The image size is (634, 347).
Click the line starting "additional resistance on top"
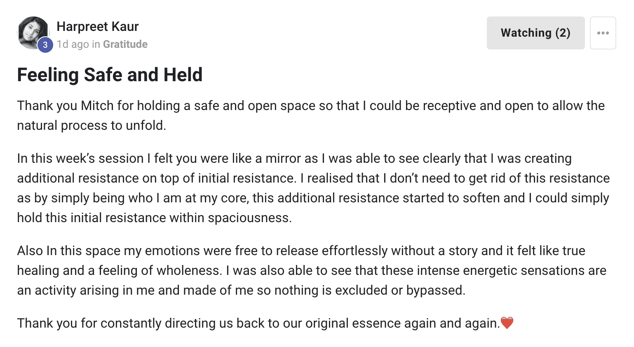[313, 178]
